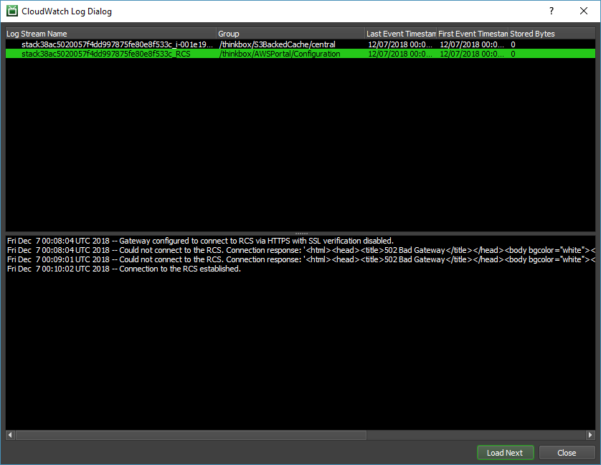This screenshot has width=601, height=465.
Task: Click Stored Bytes value of the S3BackedCache row
Action: (x=513, y=44)
